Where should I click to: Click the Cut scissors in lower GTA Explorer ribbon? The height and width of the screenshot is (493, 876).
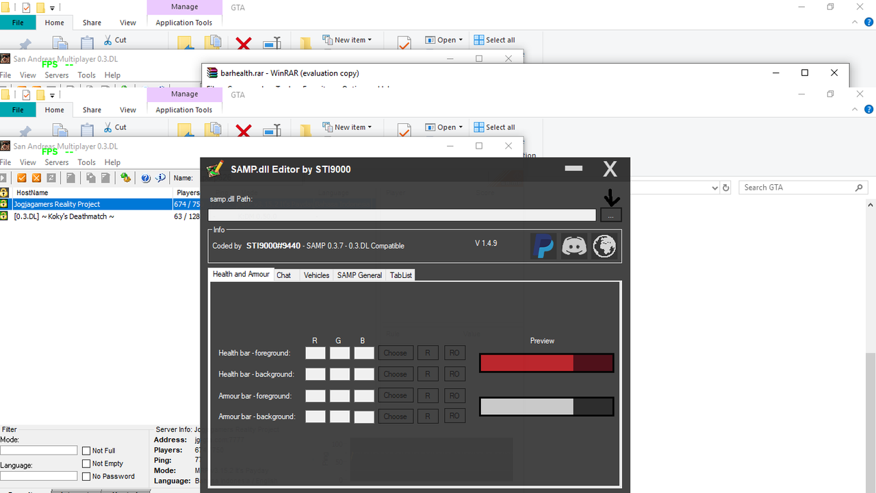coord(108,127)
